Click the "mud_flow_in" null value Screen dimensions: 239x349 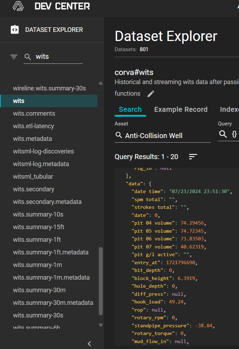[181, 341]
